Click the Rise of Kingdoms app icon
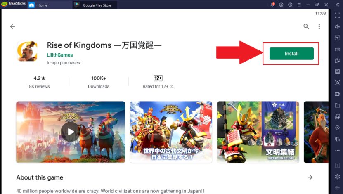The width and height of the screenshot is (343, 194). [27, 51]
